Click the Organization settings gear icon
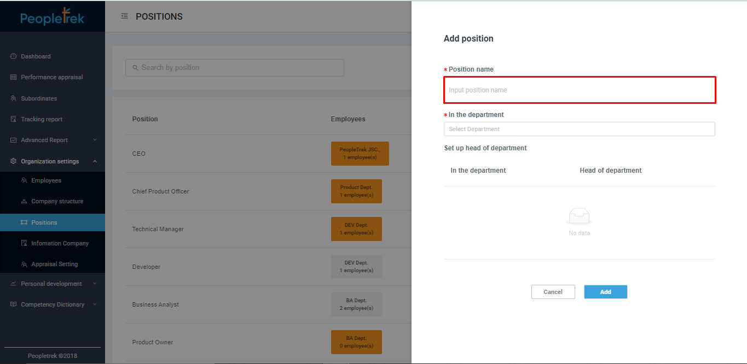This screenshot has width=747, height=364. 13,161
